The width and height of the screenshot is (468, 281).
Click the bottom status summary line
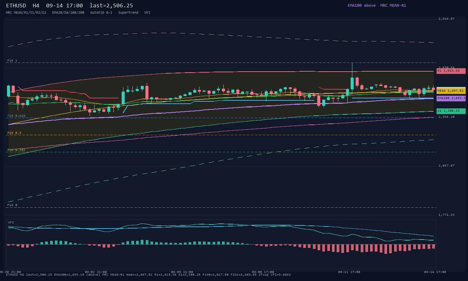point(148,275)
